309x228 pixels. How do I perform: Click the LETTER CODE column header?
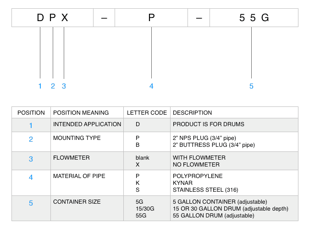pos(147,112)
